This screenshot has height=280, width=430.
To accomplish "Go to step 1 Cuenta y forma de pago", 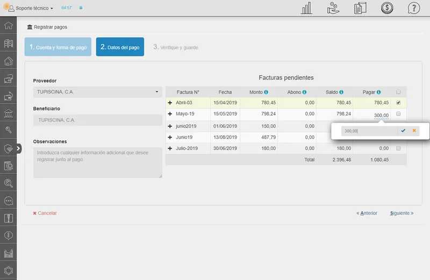I will (58, 47).
